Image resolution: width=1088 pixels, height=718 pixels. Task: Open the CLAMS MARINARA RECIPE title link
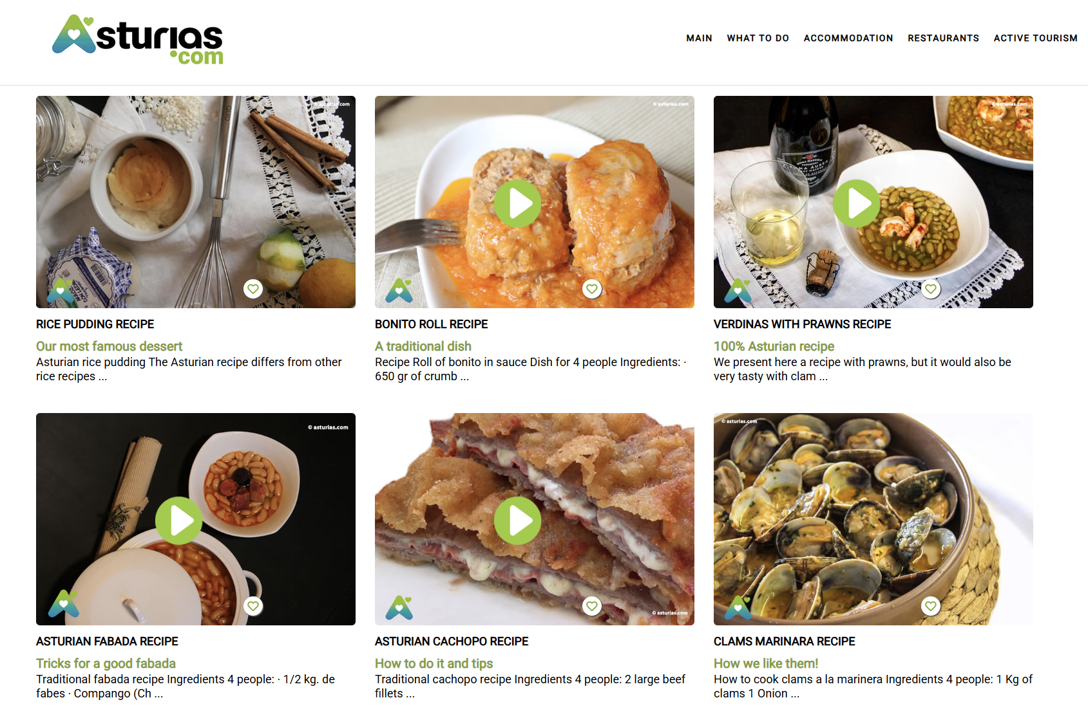point(784,641)
